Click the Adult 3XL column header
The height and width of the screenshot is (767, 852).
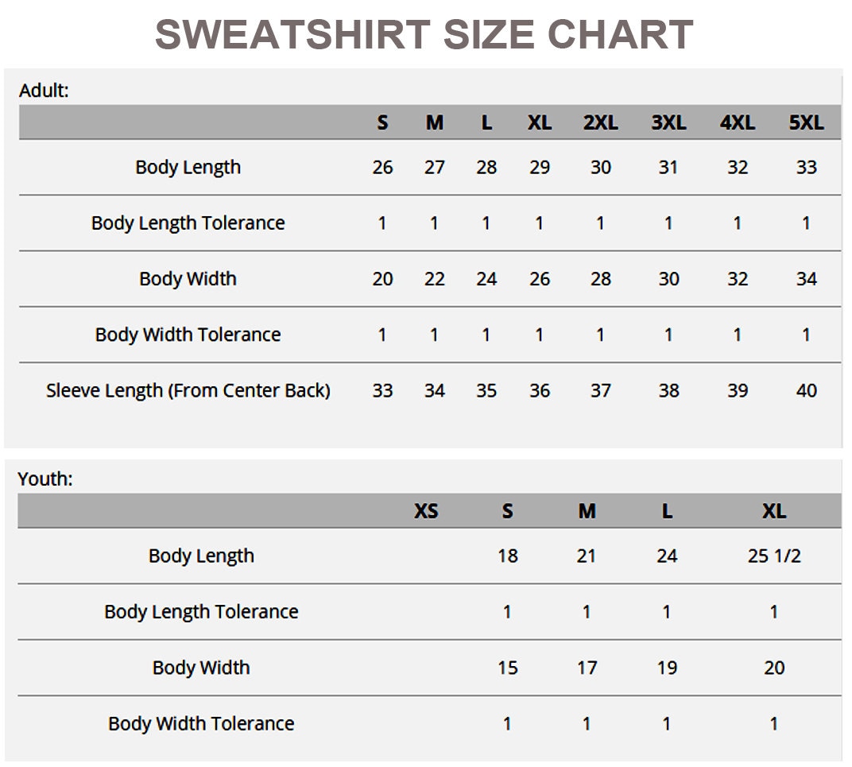pyautogui.click(x=668, y=123)
